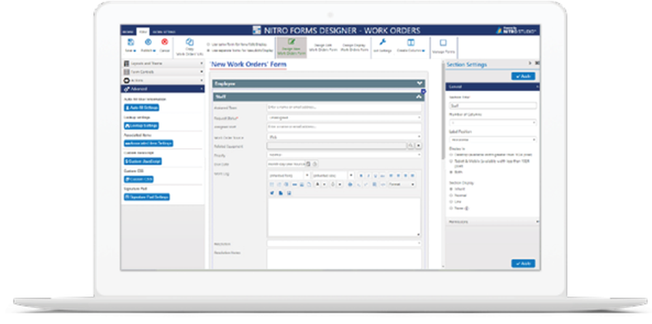This screenshot has width=652, height=324.
Task: Open Design Display Work Orders Form
Action: coord(354,48)
